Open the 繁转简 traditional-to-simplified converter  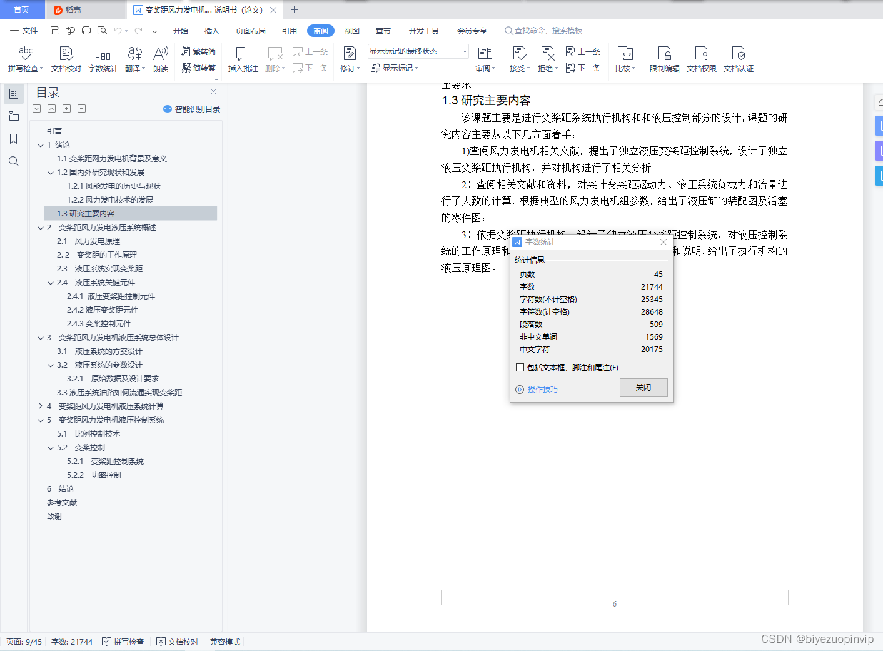click(198, 51)
